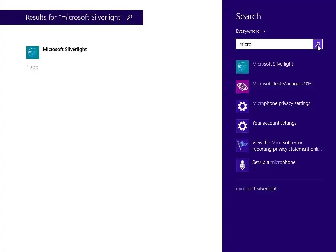Screen dimensions: 336x252
Task: Open View the Microsoft error reporting statement
Action: click(287, 146)
